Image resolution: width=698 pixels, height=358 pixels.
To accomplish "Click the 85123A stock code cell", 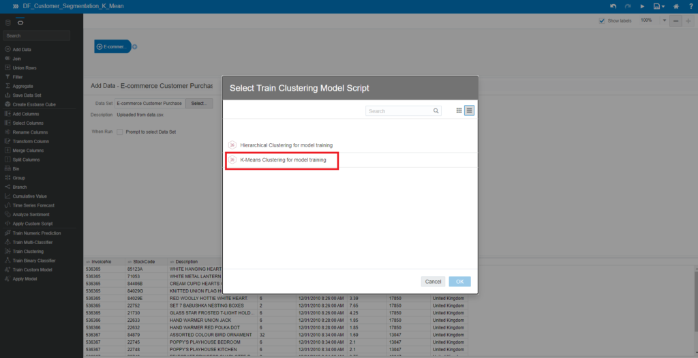I will [147, 269].
